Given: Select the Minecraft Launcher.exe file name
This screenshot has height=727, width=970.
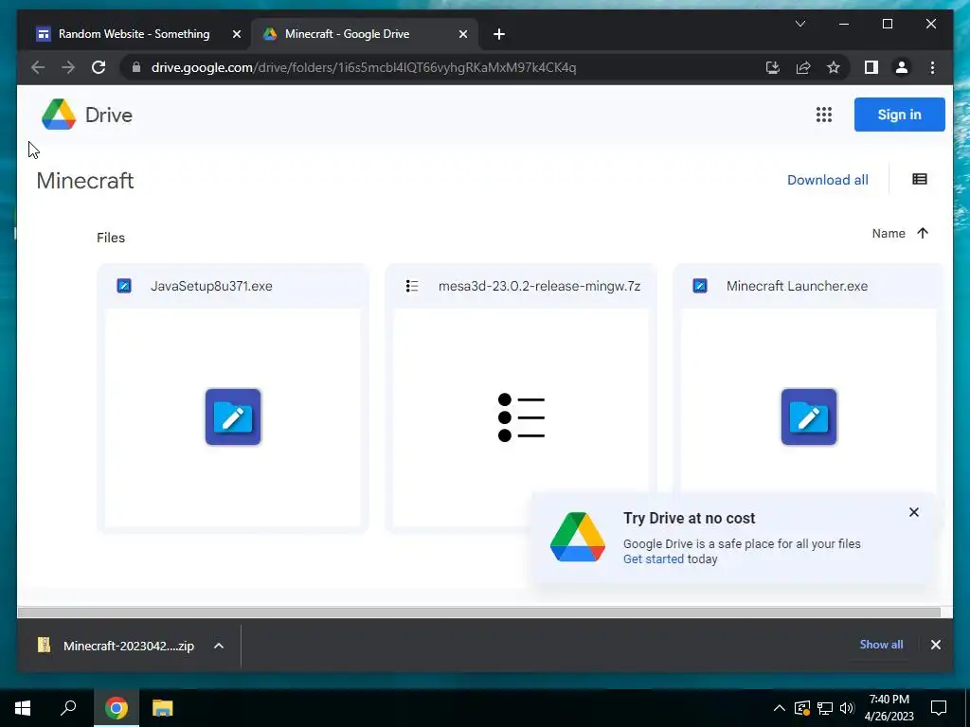Looking at the screenshot, I should [797, 286].
